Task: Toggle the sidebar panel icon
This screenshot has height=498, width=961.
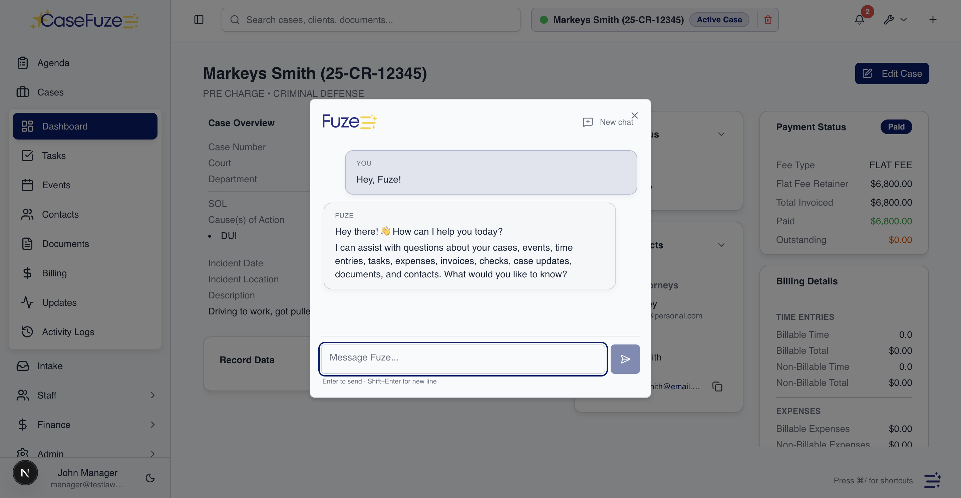Action: 199,20
